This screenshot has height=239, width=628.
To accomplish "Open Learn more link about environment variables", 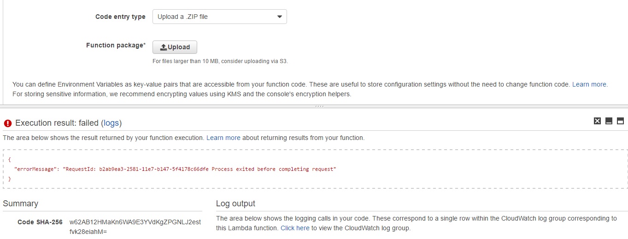I will click(x=589, y=84).
